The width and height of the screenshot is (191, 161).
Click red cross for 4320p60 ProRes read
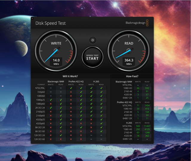[x=81, y=123]
